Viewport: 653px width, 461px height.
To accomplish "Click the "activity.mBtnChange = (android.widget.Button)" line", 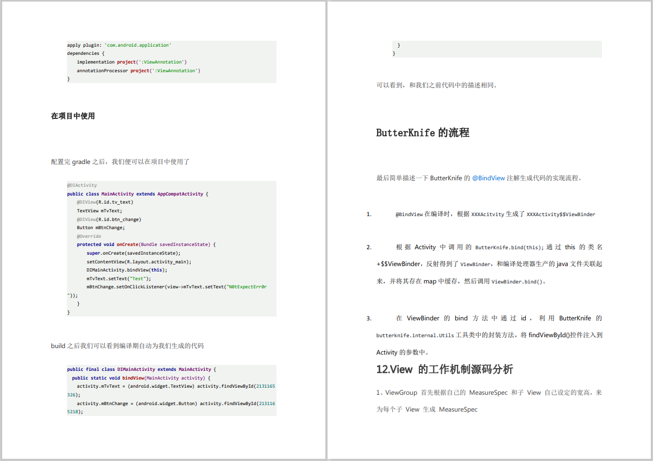I will (x=176, y=403).
